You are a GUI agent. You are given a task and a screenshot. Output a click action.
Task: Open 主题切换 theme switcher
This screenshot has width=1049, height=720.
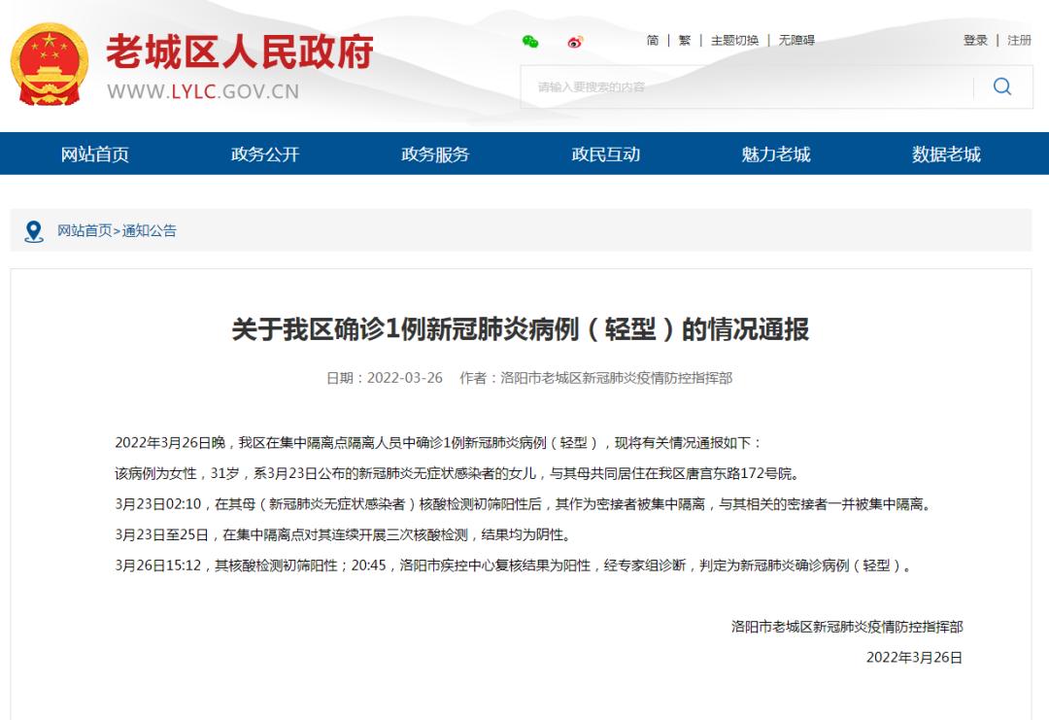734,40
